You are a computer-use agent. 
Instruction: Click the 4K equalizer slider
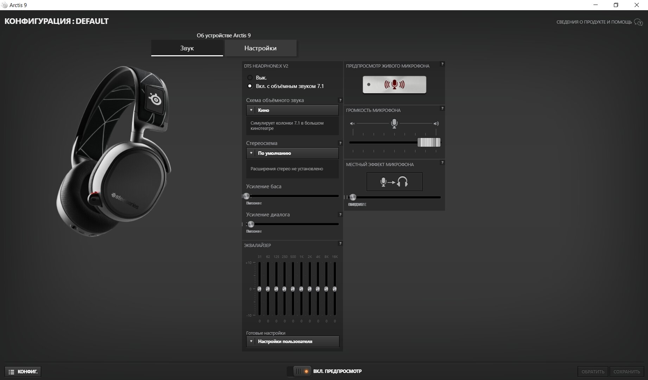pos(318,289)
